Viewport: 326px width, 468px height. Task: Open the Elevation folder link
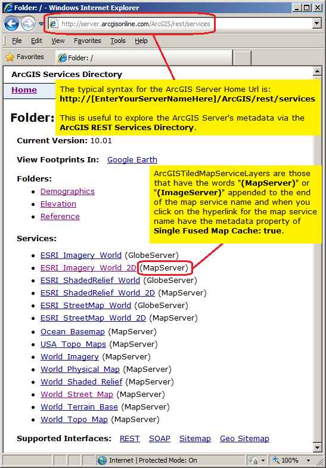(58, 204)
